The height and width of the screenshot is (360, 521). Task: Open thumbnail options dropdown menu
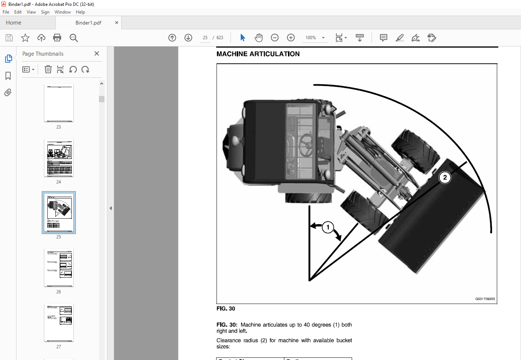28,69
